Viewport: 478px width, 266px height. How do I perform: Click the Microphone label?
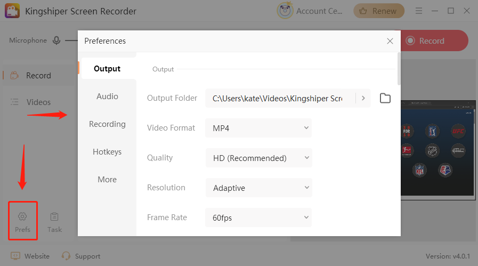click(x=28, y=41)
